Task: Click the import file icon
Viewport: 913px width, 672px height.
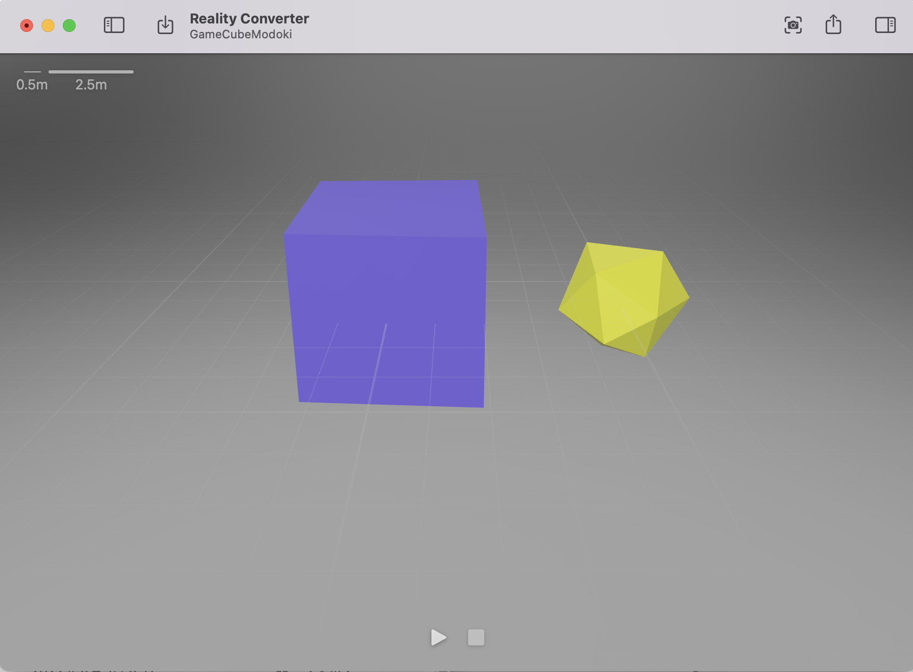Action: [165, 25]
